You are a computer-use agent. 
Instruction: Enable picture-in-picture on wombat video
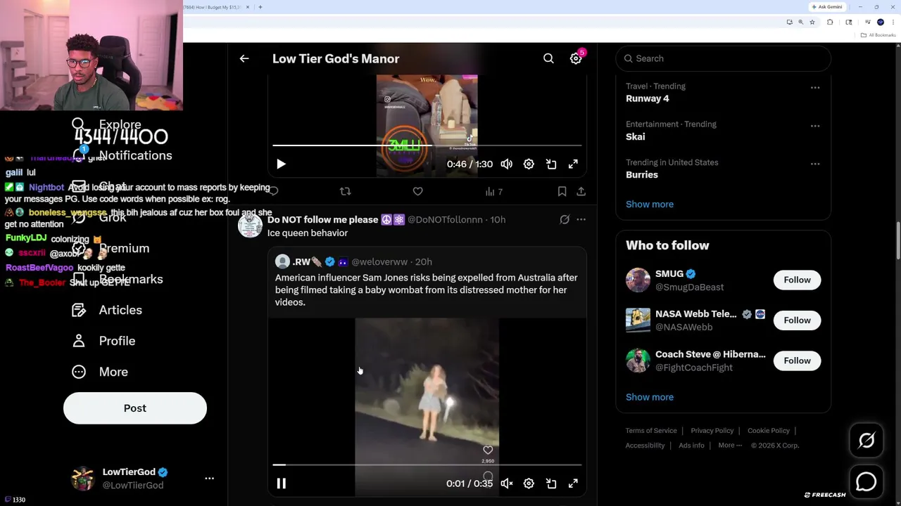[551, 484]
